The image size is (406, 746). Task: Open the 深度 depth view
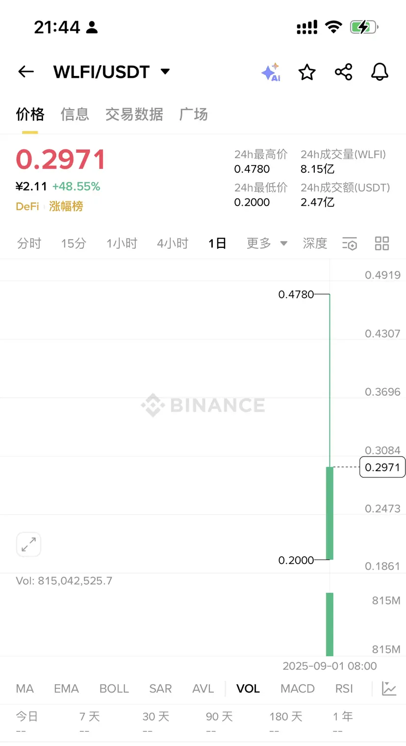pos(315,243)
